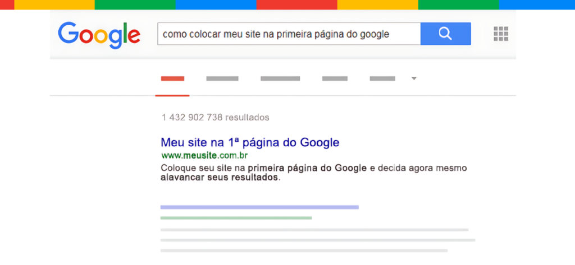Open the purple placeholder title of second result
Image resolution: width=575 pixels, height=265 pixels.
coord(259,207)
